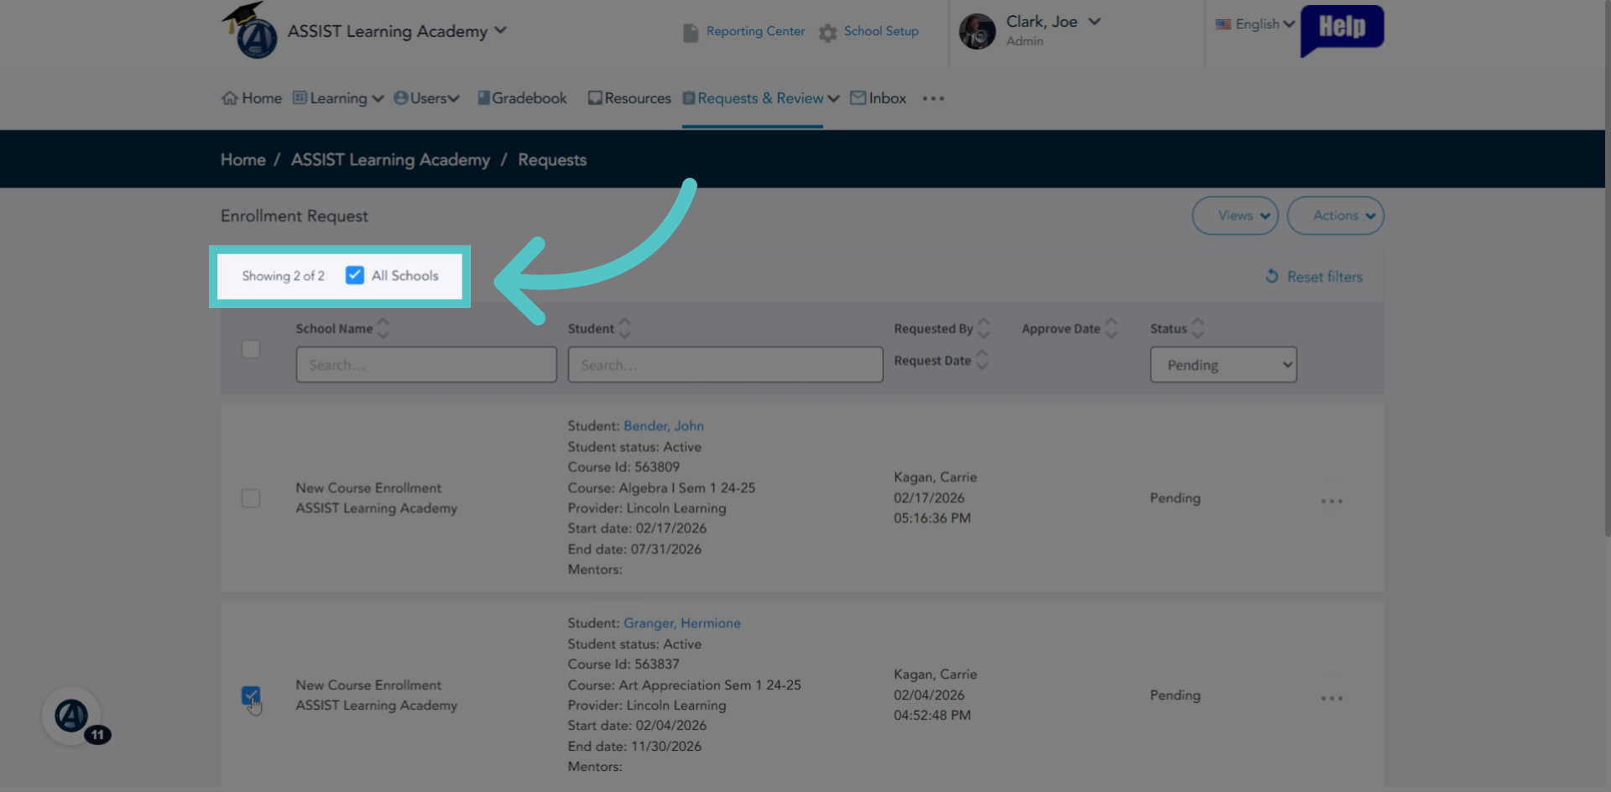The width and height of the screenshot is (1611, 792).
Task: Click the three-dot overflow menu in the navigation bar
Action: click(x=933, y=98)
